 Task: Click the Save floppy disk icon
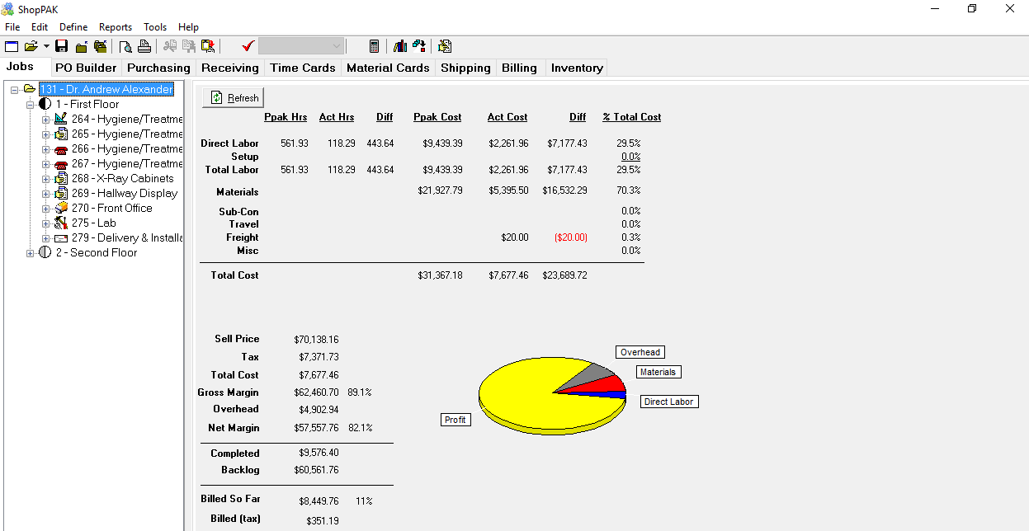[62, 46]
